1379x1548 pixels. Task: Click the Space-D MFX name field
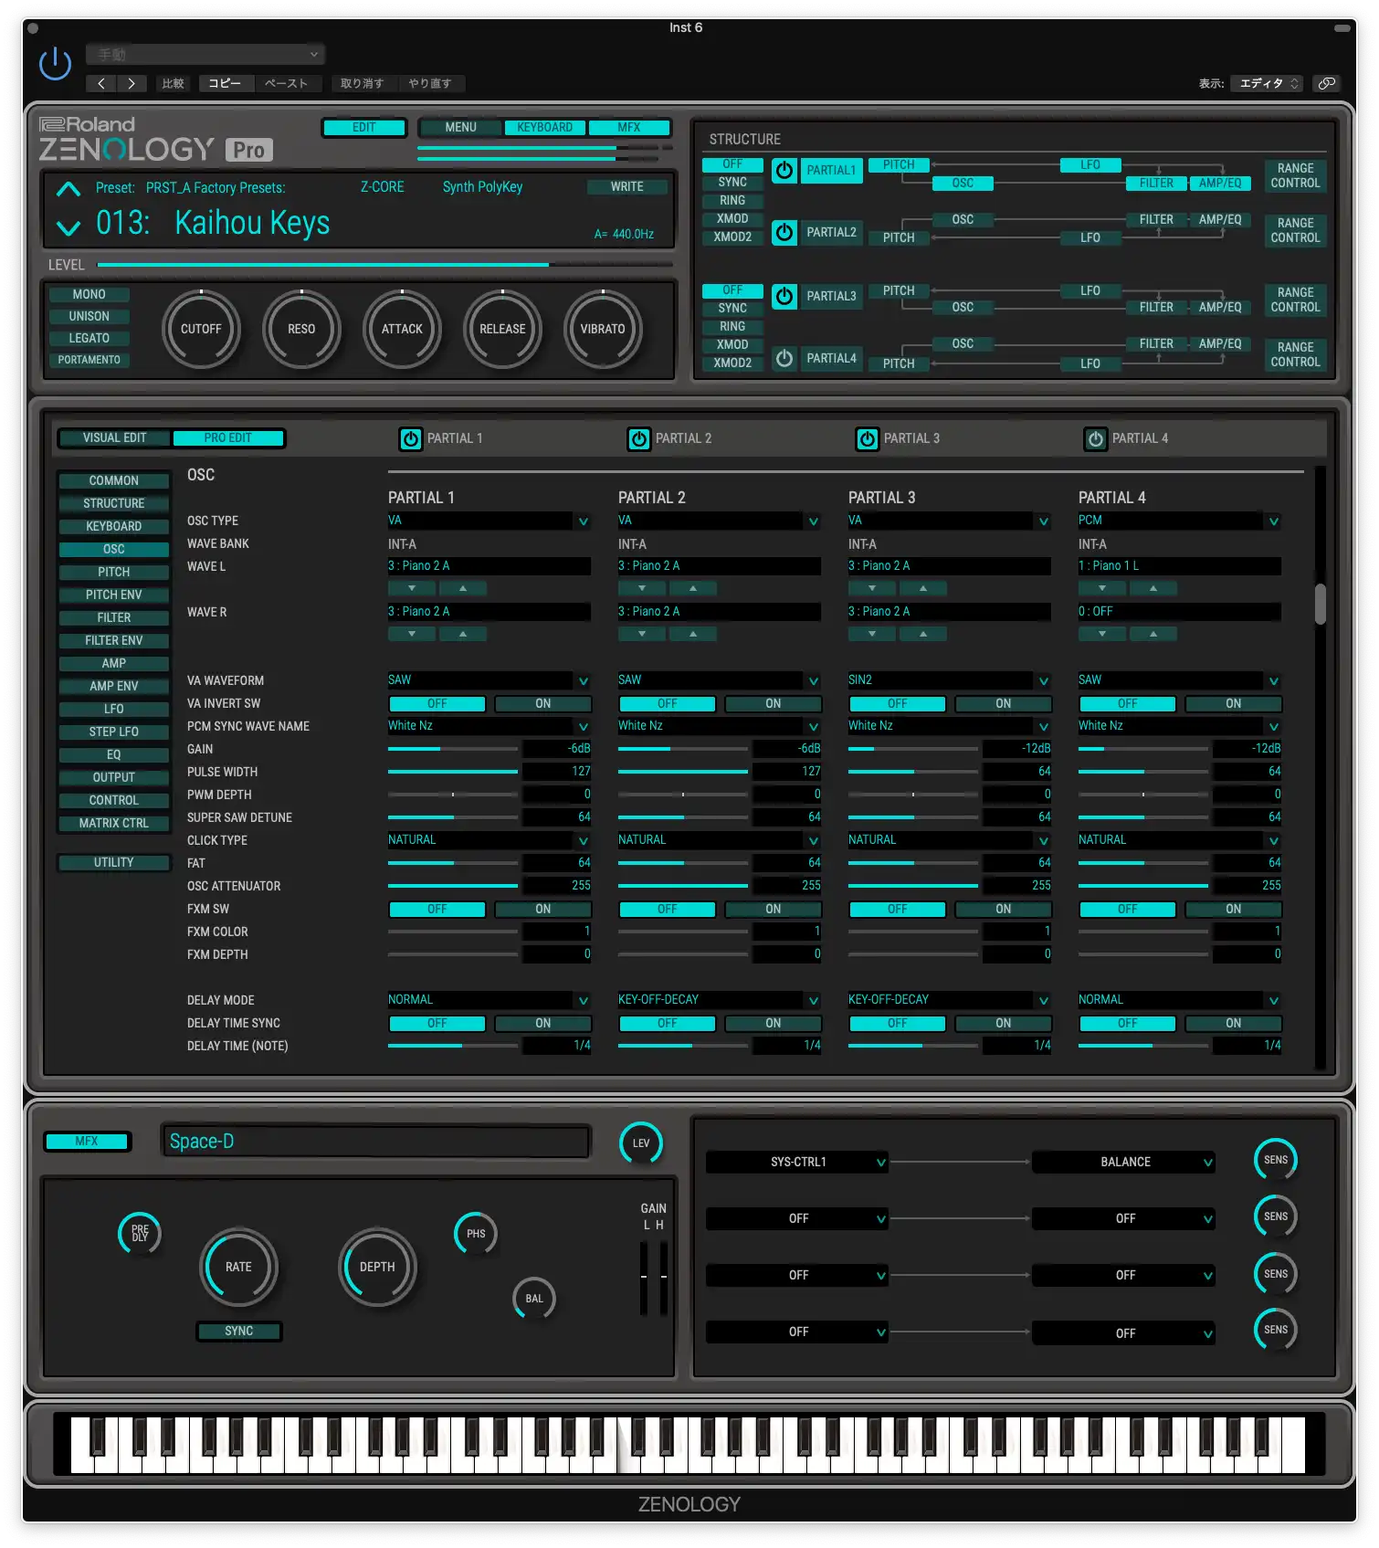pyautogui.click(x=375, y=1142)
